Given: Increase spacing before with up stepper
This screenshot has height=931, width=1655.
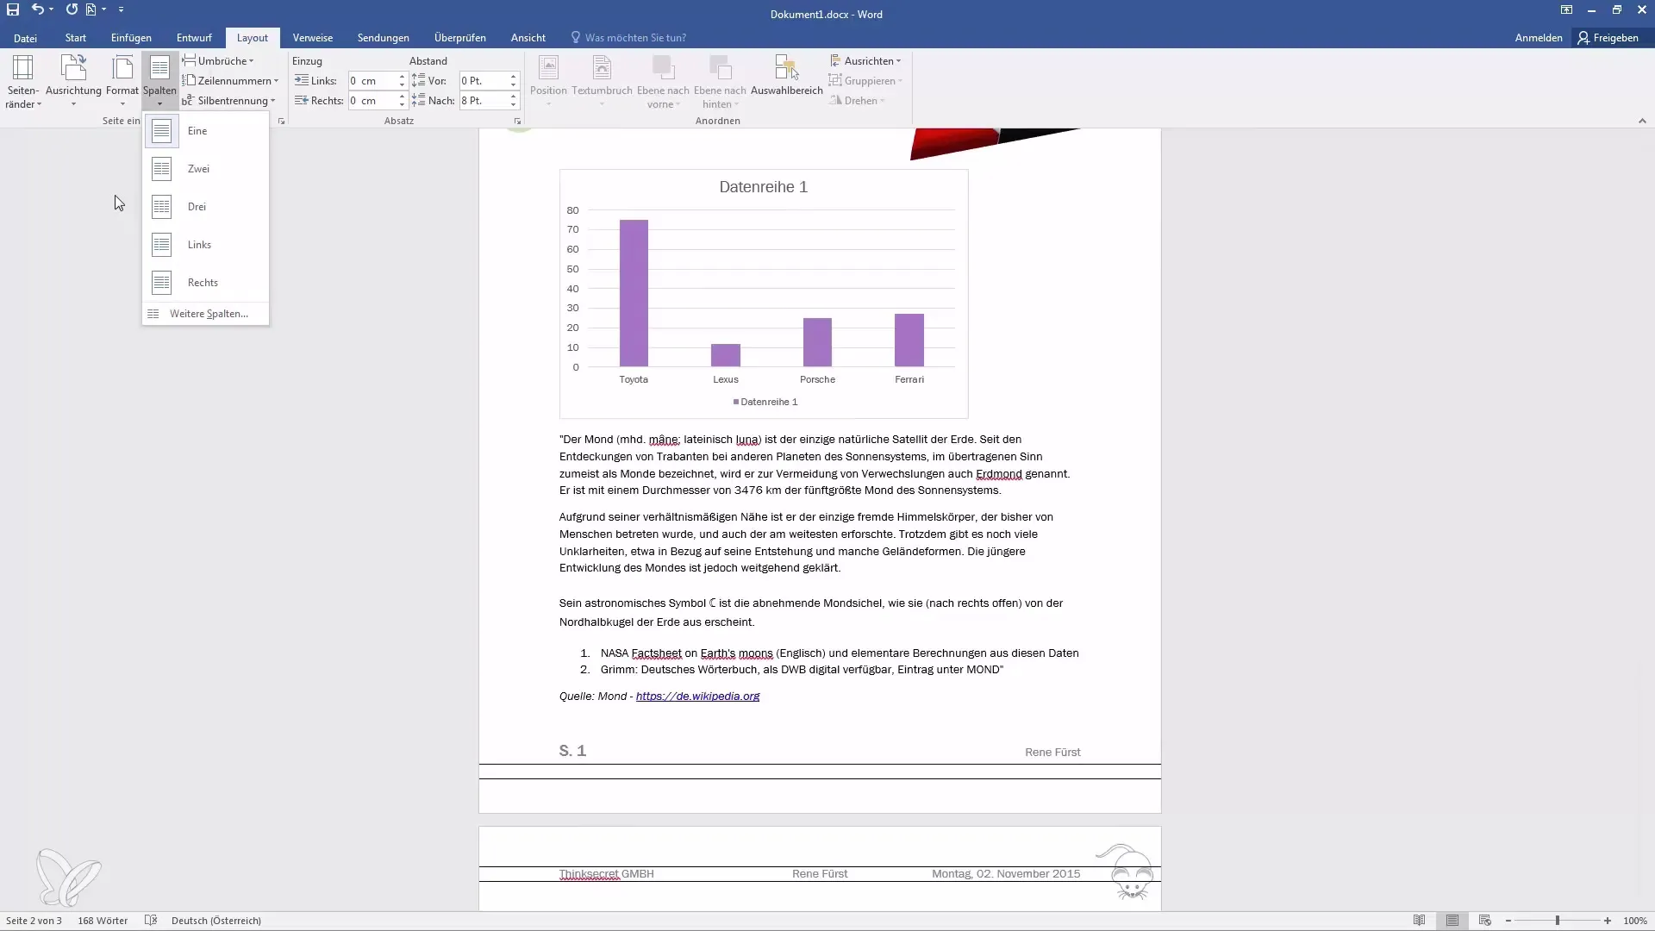Looking at the screenshot, I should (513, 77).
